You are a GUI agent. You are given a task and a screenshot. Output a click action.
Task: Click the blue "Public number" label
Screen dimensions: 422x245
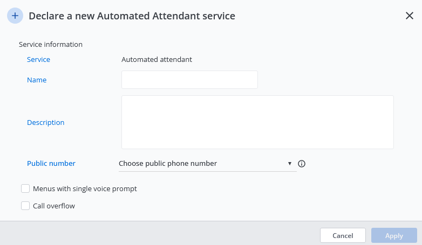click(51, 163)
